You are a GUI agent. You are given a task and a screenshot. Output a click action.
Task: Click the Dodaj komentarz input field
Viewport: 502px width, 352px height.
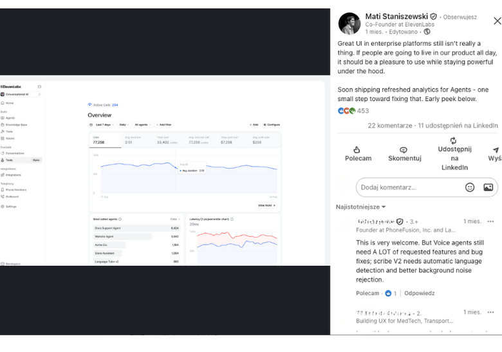(409, 187)
